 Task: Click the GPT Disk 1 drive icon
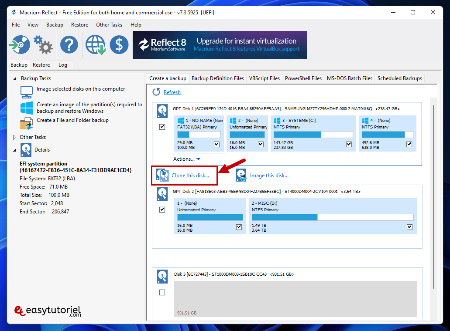pos(162,111)
